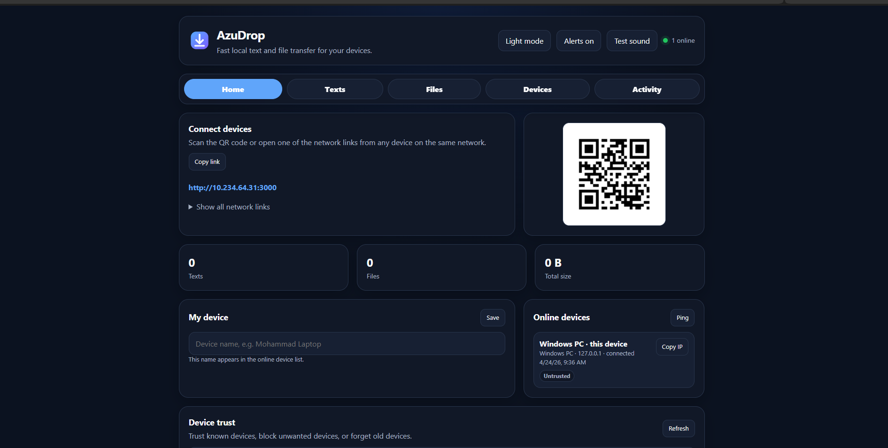
Task: Click the 127.0.0.1 connected detail line
Action: point(587,353)
